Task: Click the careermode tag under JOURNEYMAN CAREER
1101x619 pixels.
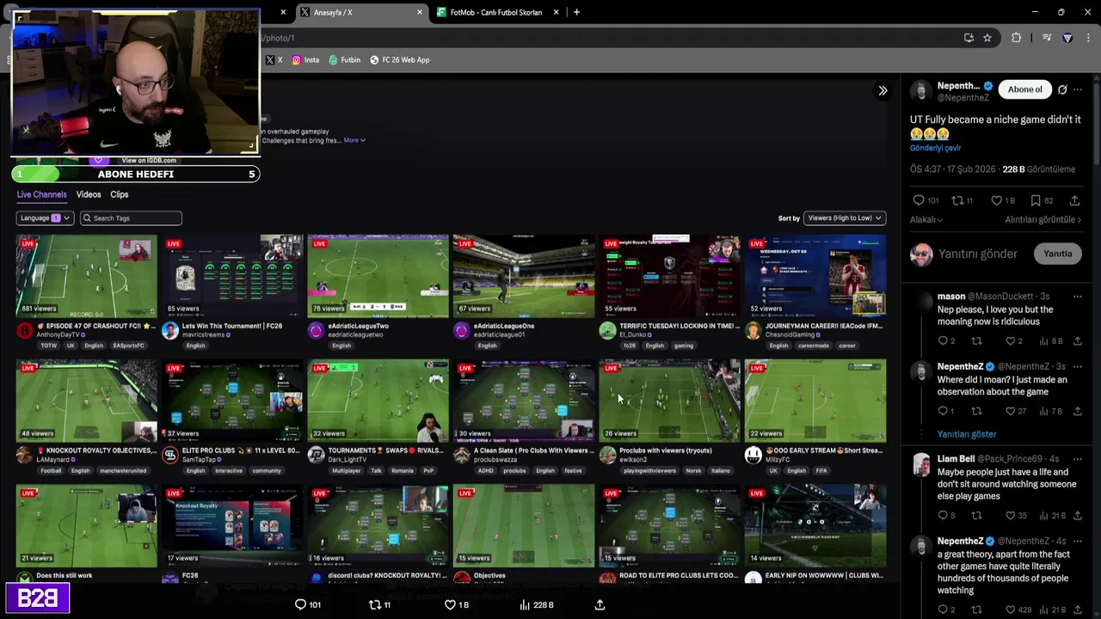Action: coord(813,346)
